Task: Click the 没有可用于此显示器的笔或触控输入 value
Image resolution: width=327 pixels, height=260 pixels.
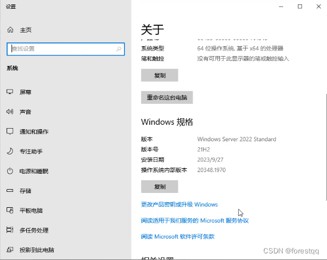Action: coord(243,59)
